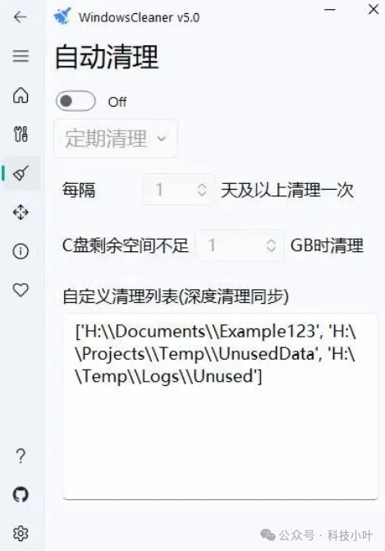Image resolution: width=385 pixels, height=551 pixels.
Task: Open the GitHub icon link
Action: click(x=21, y=495)
